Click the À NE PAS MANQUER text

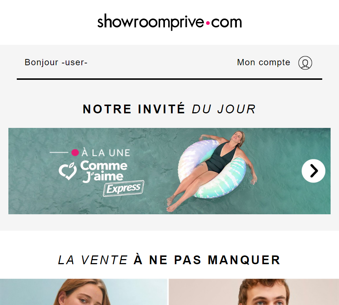tap(207, 260)
